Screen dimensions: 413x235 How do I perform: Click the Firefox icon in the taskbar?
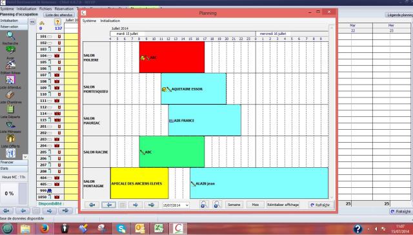pos(45,229)
